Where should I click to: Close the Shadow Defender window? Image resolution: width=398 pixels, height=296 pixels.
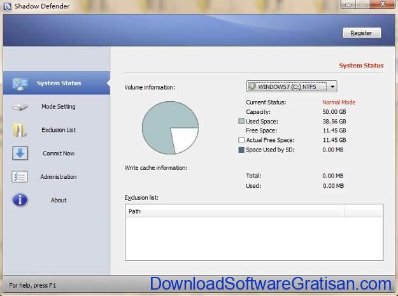(383, 4)
